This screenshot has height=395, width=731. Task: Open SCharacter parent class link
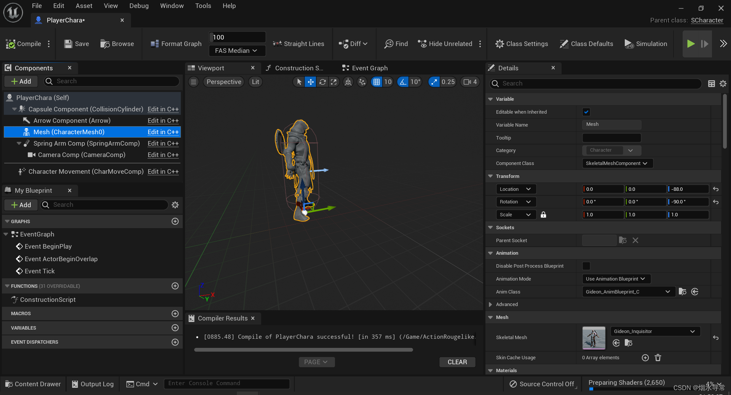(x=707, y=20)
